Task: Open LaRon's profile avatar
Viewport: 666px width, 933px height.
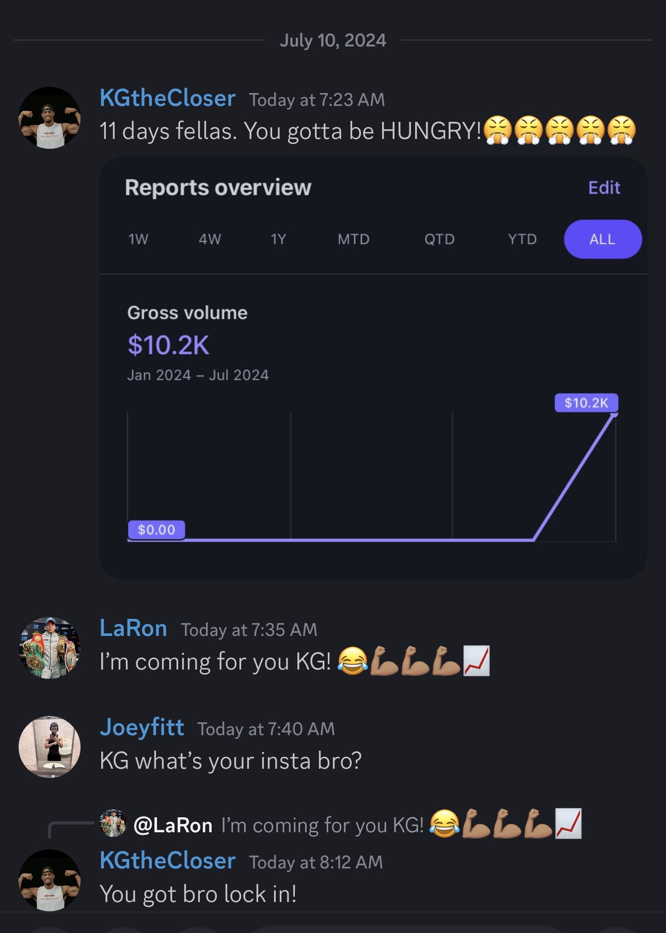Action: (x=50, y=648)
